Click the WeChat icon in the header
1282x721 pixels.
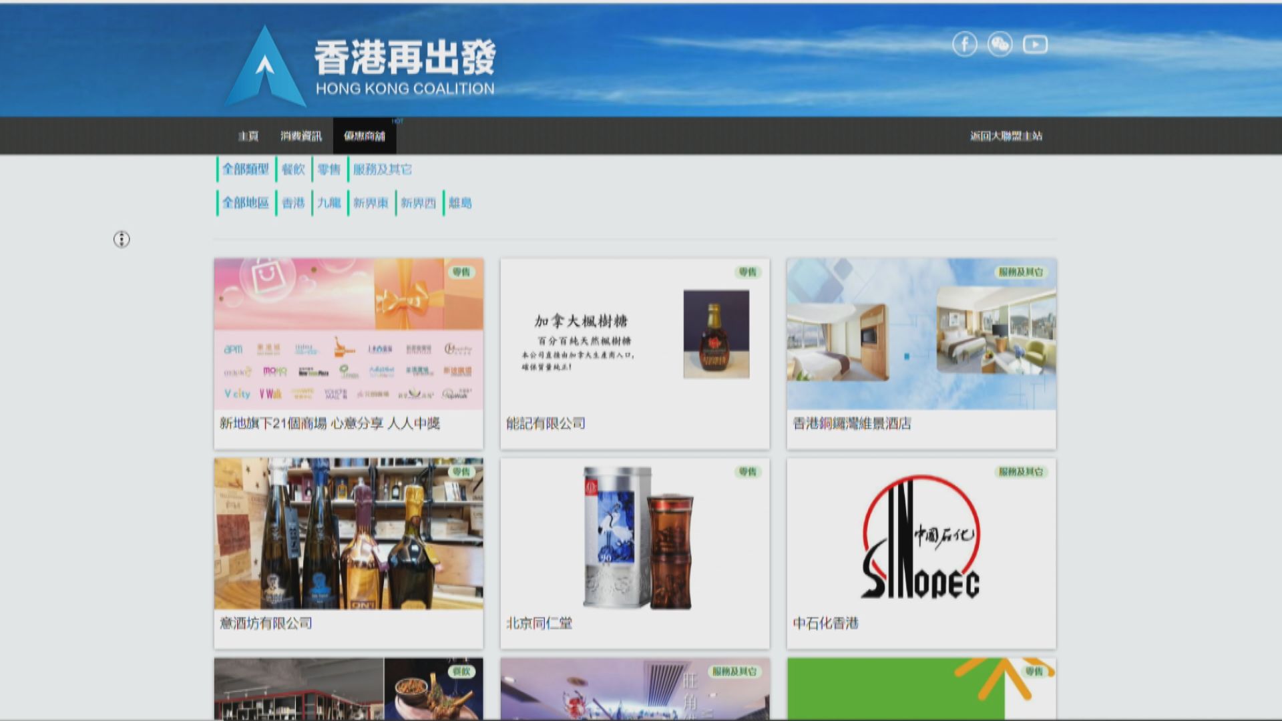pyautogui.click(x=1000, y=44)
